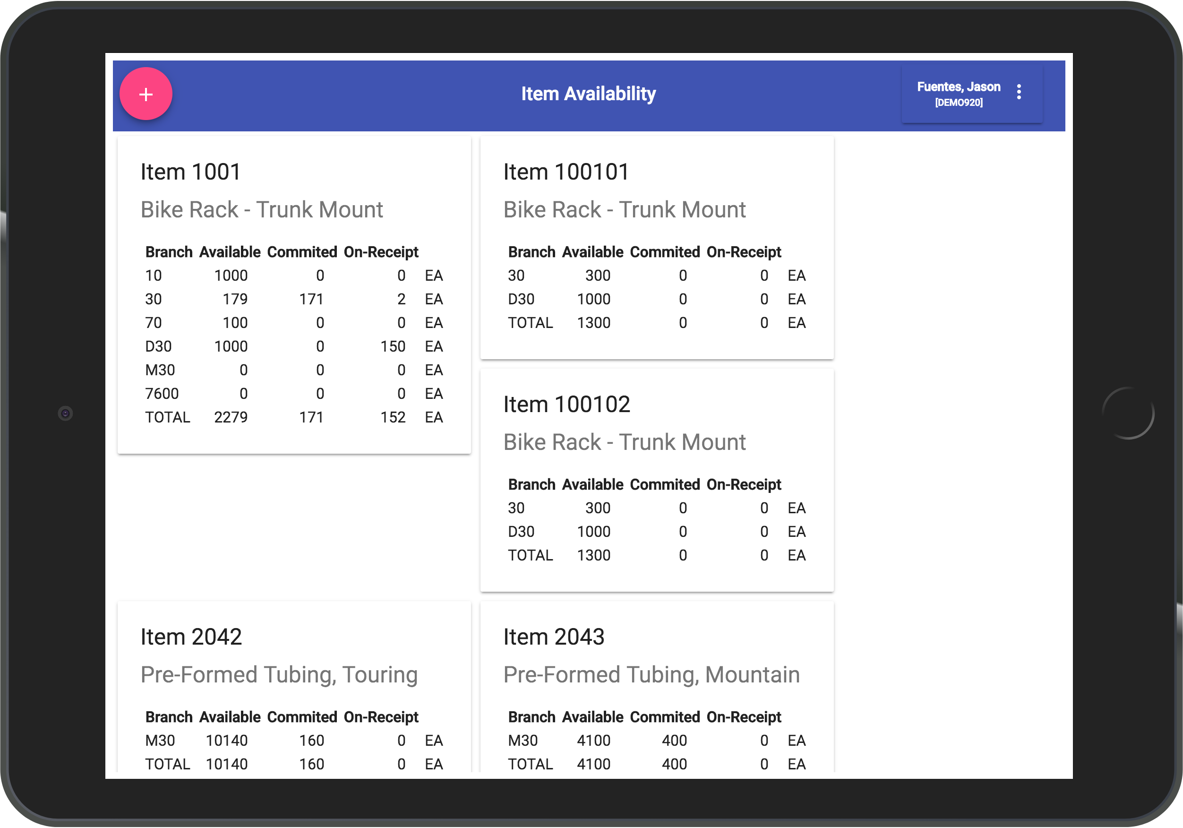Click Pre-Formed Tubing, Touring description
The image size is (1183, 828).
click(x=279, y=675)
